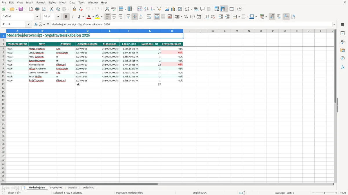Click the formula bar input line
The image size is (348, 195).
pos(191,24)
